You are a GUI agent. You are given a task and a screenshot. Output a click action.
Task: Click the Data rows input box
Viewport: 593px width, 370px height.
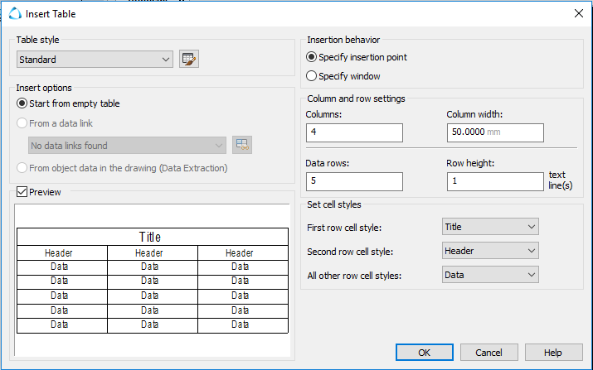click(x=354, y=181)
